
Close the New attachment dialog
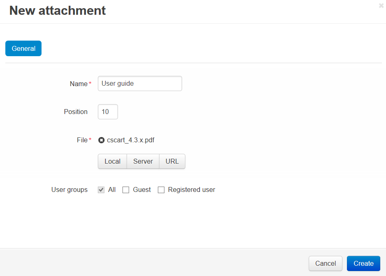pyautogui.click(x=381, y=6)
